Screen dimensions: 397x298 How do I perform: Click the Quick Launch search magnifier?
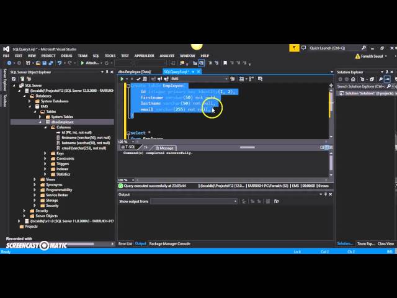point(364,48)
